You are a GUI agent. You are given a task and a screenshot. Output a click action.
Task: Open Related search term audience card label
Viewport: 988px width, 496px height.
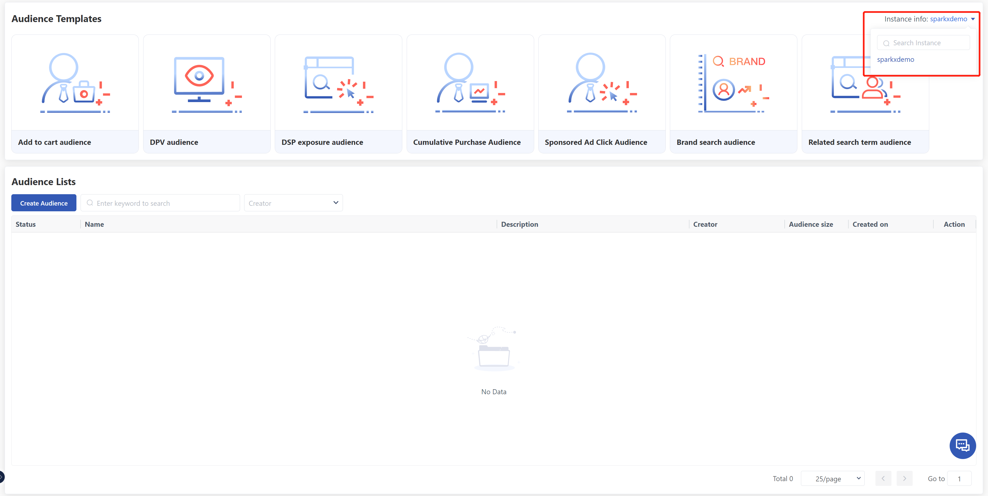(859, 142)
